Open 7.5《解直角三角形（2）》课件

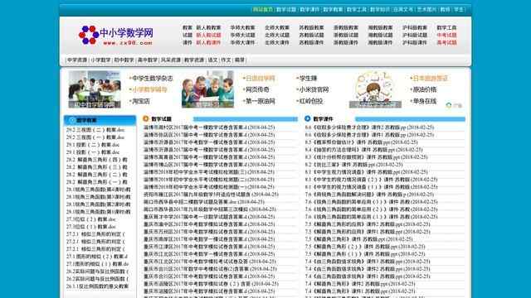click(365, 247)
